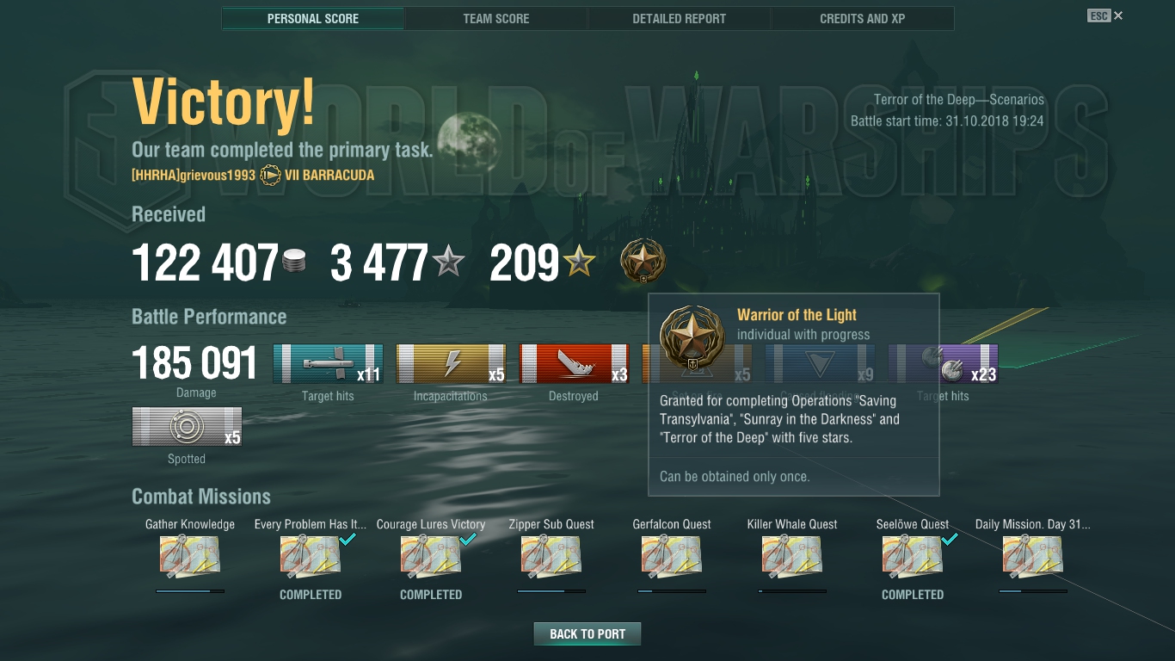Click the torpedo Target hits ribbon x11
The width and height of the screenshot is (1175, 661).
pos(328,363)
